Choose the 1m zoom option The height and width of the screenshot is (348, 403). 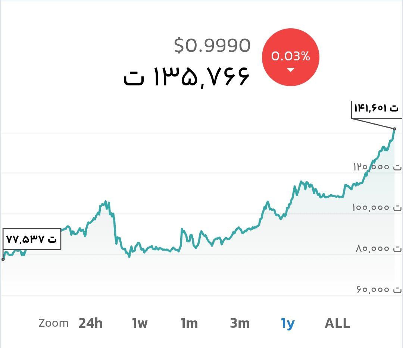pyautogui.click(x=189, y=323)
